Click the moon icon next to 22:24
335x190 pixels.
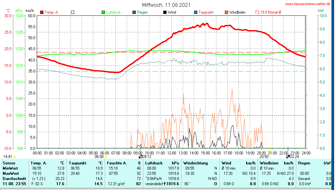(x=288, y=156)
